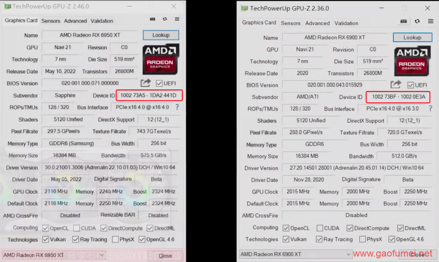Click the AMD Radeon logo in GPU-Z 2.46.0
This screenshot has width=439, height=262.
(161, 59)
